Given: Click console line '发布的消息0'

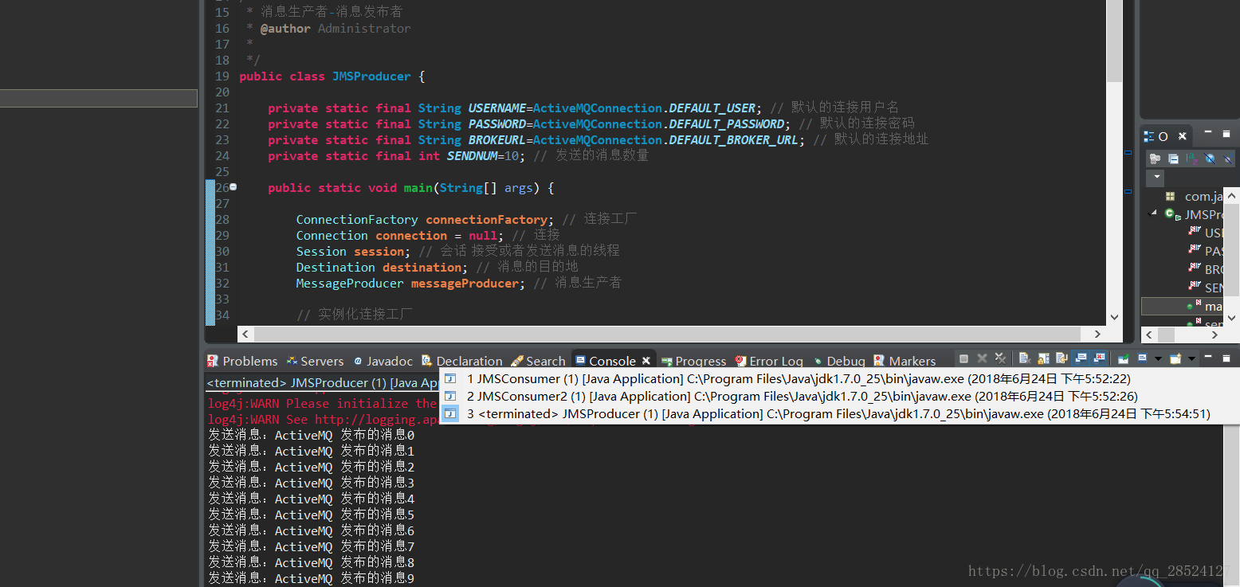Looking at the screenshot, I should [x=312, y=435].
